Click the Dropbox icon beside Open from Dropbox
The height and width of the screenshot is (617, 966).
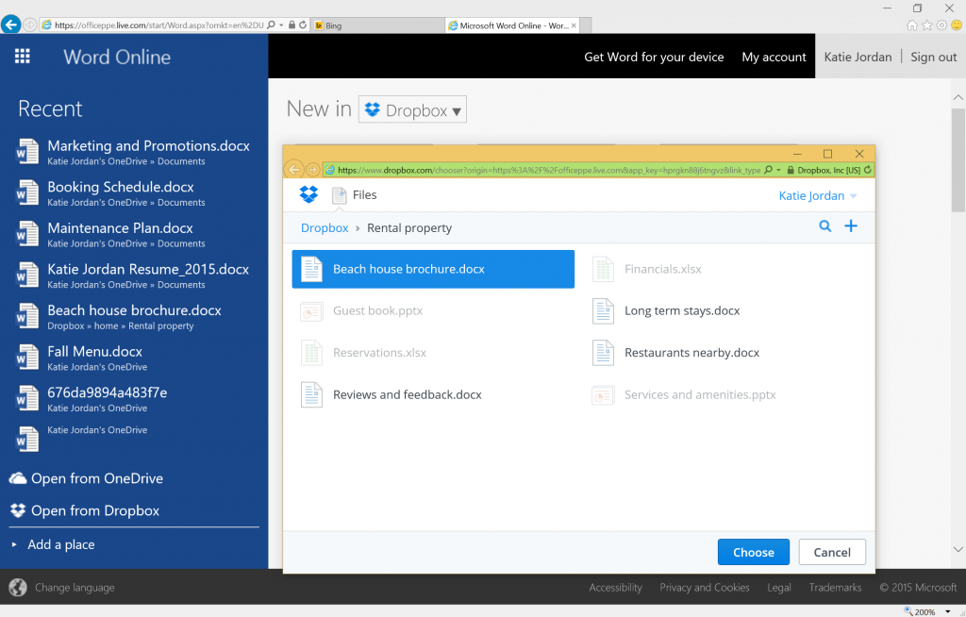click(19, 510)
